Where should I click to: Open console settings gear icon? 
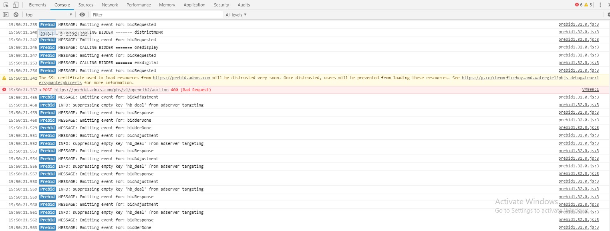[x=608, y=14]
